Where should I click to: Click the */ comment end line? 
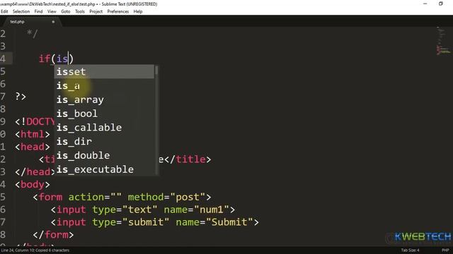pos(32,34)
